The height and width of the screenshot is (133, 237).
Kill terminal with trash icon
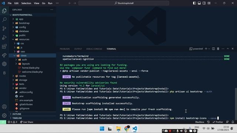tap(218, 49)
